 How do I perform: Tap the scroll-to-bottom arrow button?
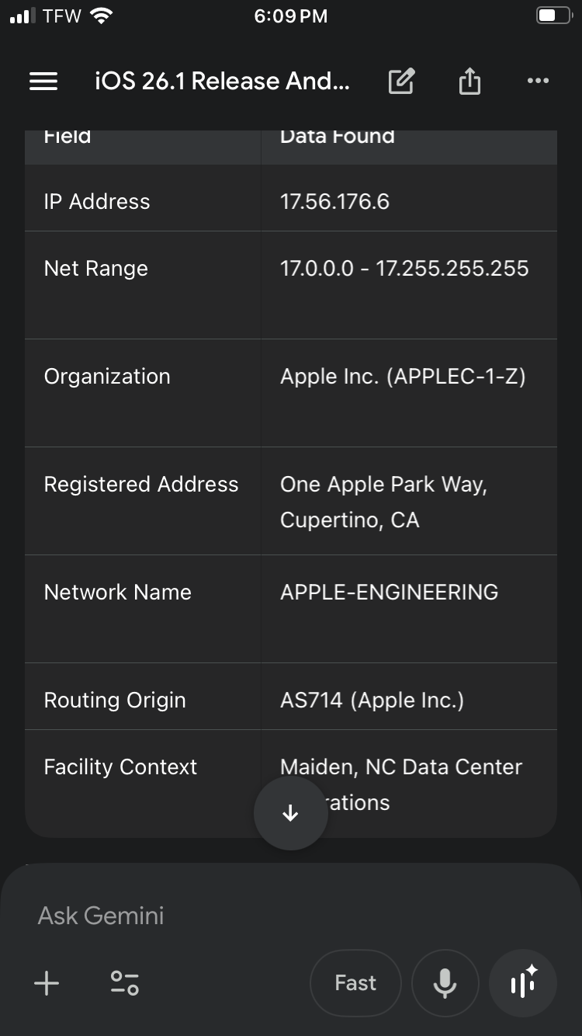(290, 813)
